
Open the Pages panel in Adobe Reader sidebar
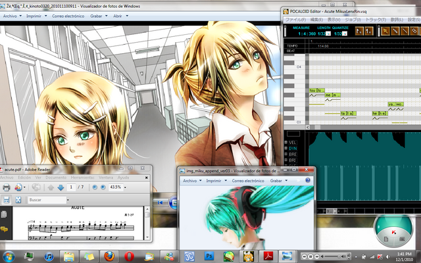4,214
